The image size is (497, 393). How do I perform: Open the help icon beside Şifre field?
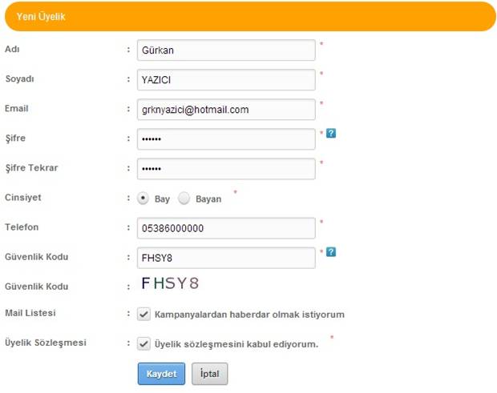(x=331, y=133)
